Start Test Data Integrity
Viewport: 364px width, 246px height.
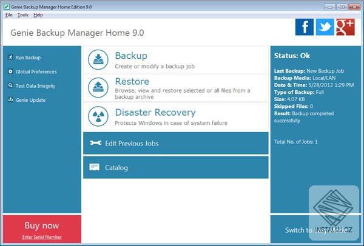[36, 86]
